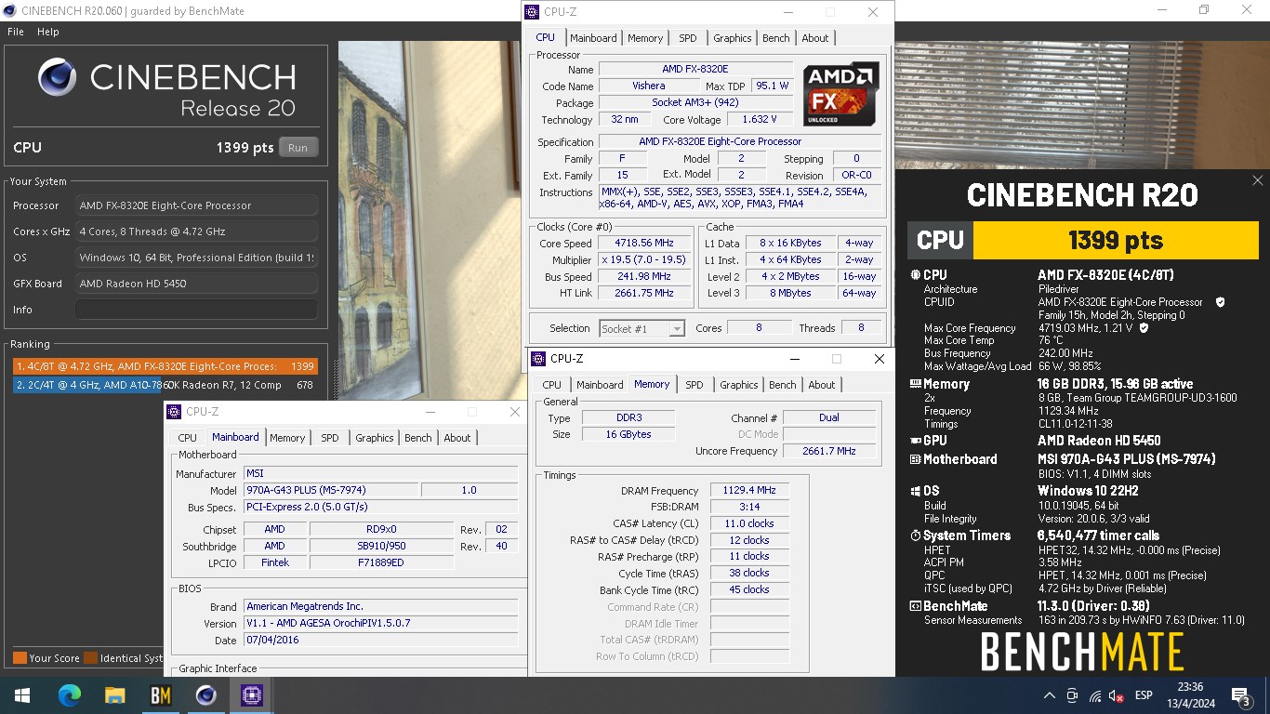The image size is (1270, 714).
Task: Show hidden system tray icons
Action: click(x=1050, y=695)
